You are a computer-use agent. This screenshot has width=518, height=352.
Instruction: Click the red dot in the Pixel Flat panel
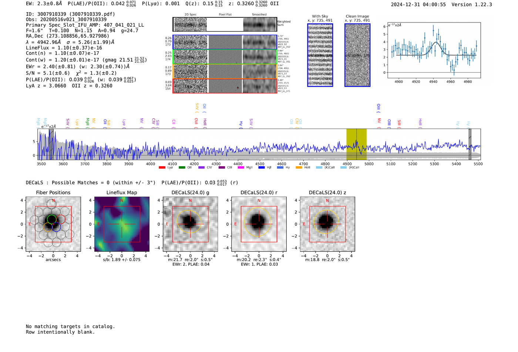237,88
